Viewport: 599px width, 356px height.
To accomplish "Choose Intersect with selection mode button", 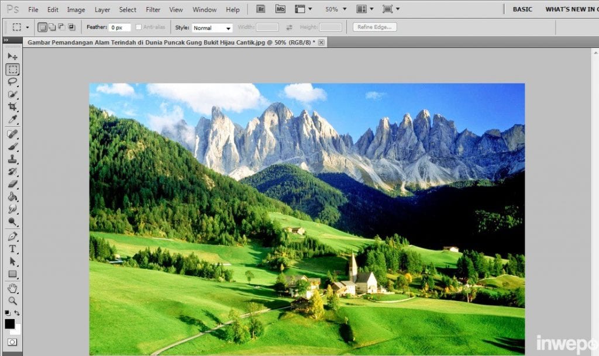I will pyautogui.click(x=71, y=27).
